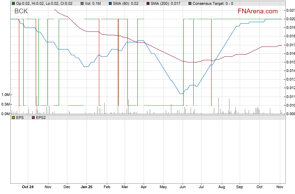Click the 1.0M volume axis label
This screenshot has width=295, height=194.
[5, 95]
